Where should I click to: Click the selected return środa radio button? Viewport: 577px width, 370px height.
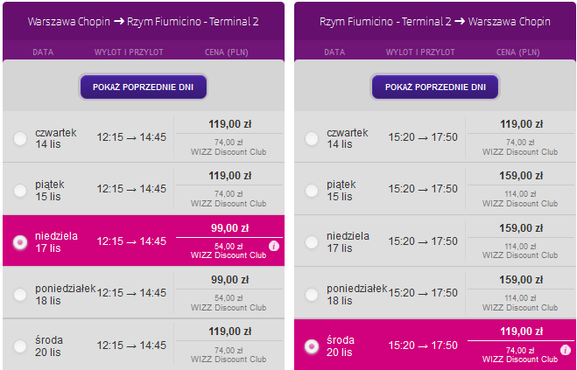click(312, 346)
